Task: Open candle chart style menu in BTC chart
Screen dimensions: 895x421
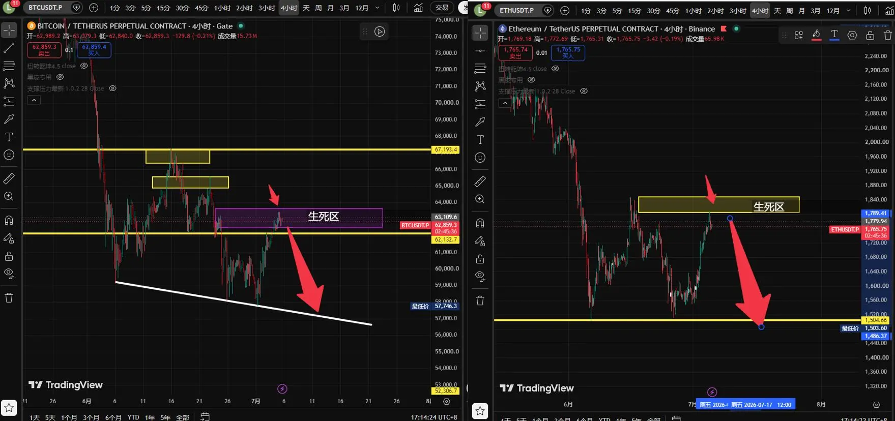Action: tap(396, 8)
